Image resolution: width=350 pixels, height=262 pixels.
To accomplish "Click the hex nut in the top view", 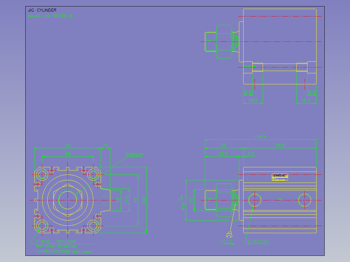I will click(x=224, y=42).
